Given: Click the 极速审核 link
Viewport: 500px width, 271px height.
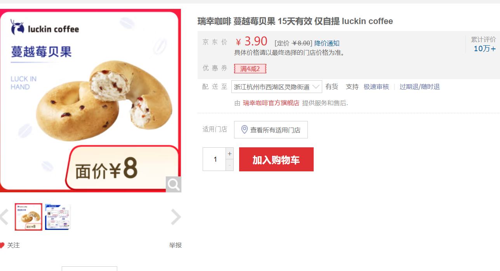Looking at the screenshot, I should click(376, 86).
